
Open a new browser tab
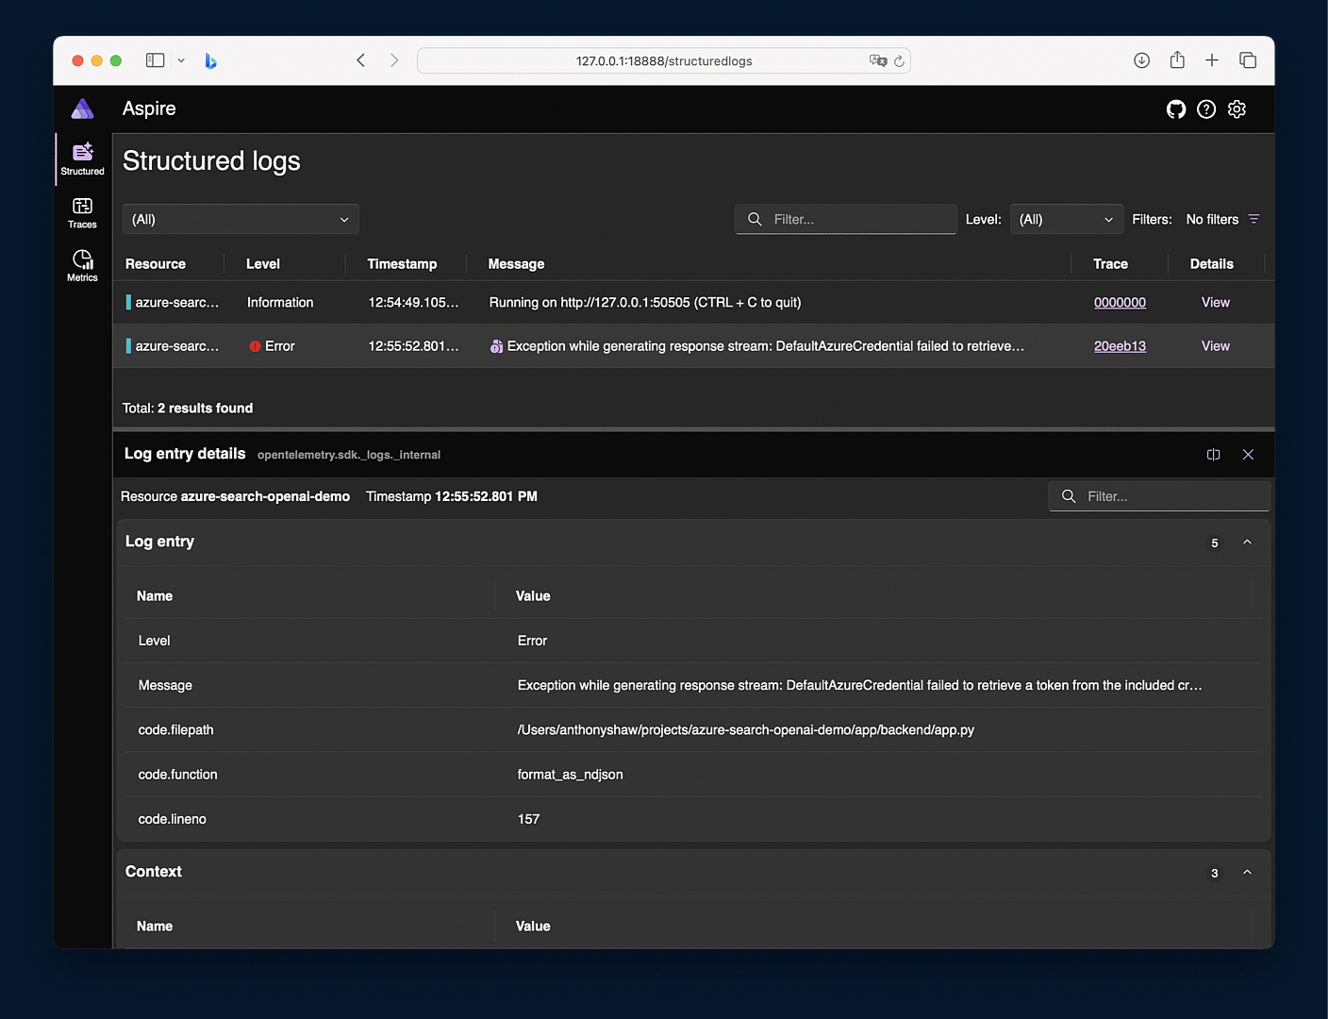point(1212,59)
